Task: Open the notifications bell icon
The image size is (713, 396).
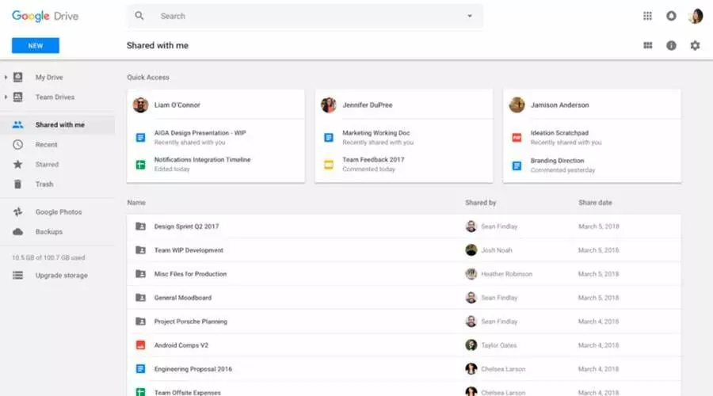Action: [x=671, y=16]
